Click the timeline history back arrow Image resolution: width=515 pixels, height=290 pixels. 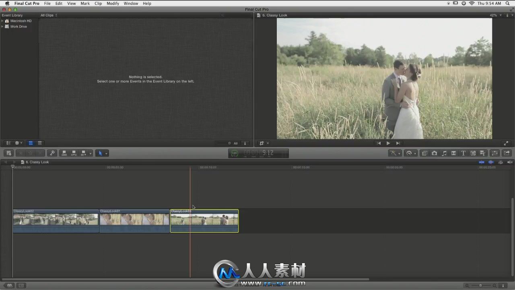click(x=6, y=162)
